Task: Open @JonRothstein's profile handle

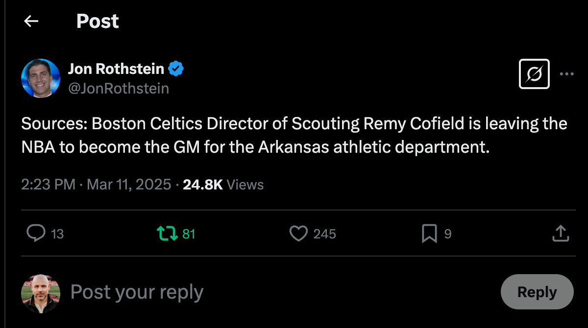Action: [120, 88]
